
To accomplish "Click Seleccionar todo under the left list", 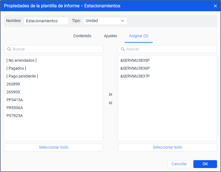I will (x=54, y=147).
